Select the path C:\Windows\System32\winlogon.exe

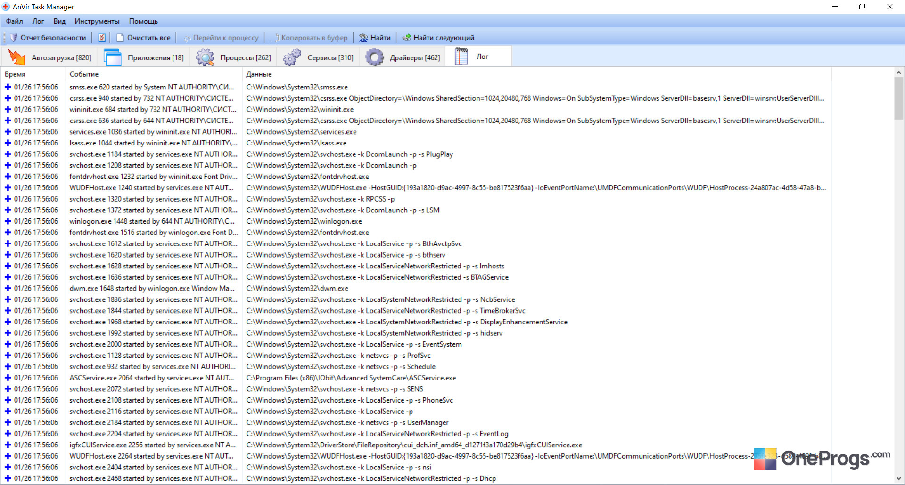pos(304,221)
